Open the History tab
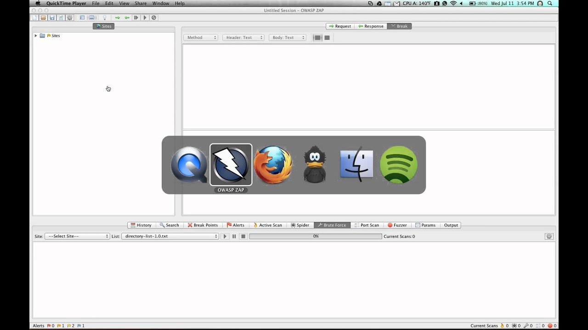This screenshot has width=588, height=330. (141, 225)
